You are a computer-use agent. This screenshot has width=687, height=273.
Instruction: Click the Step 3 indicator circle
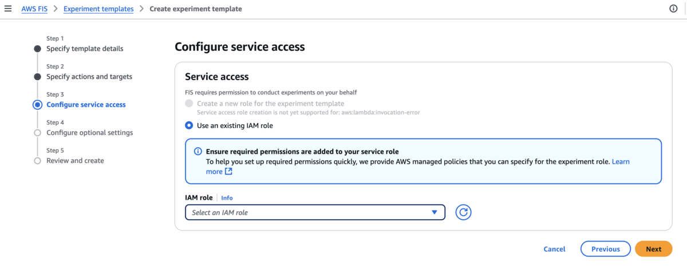(37, 105)
